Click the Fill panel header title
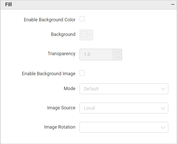Image resolution: width=177 pixels, height=144 pixels. tap(8, 5)
